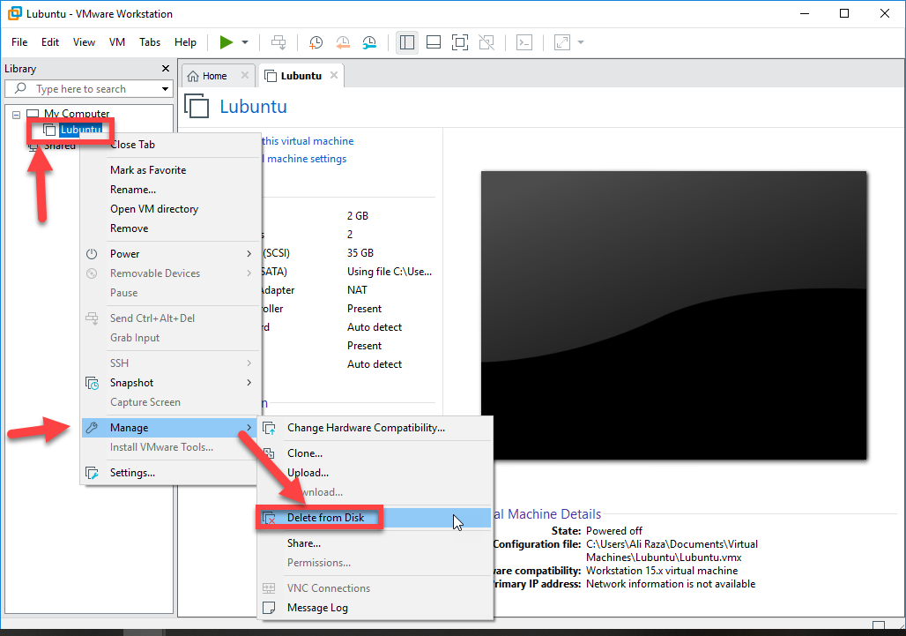Toggle the Library sidebar view button
This screenshot has width=906, height=636.
tap(406, 42)
